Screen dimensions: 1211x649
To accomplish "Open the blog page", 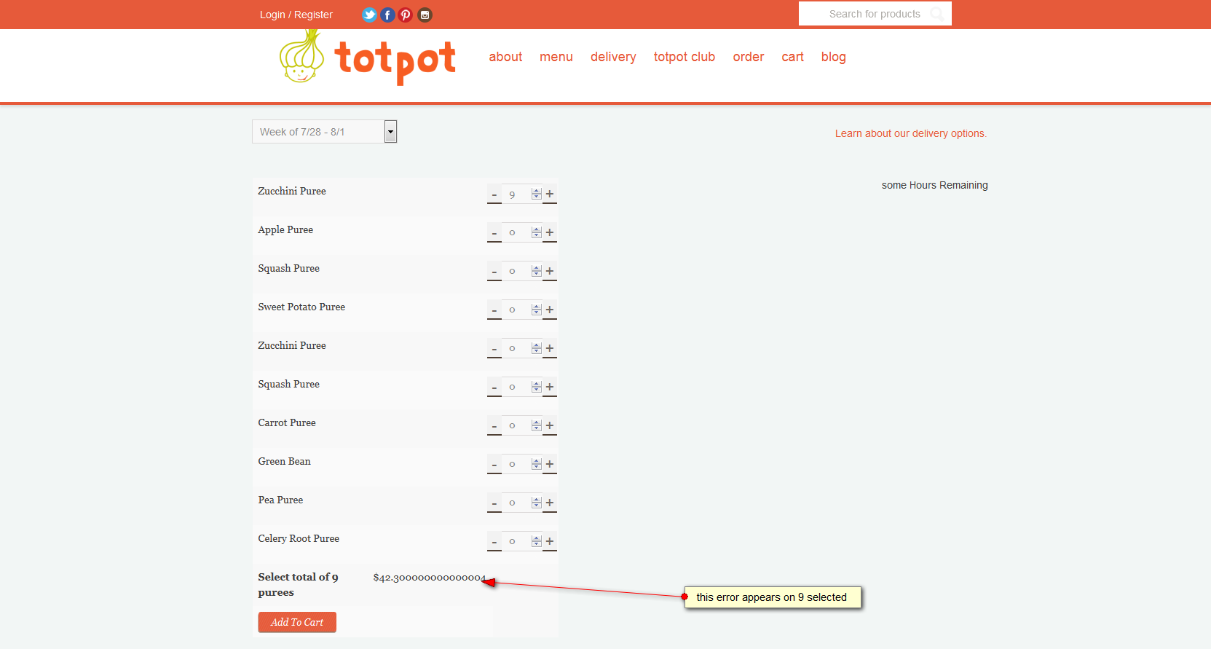I will (834, 57).
